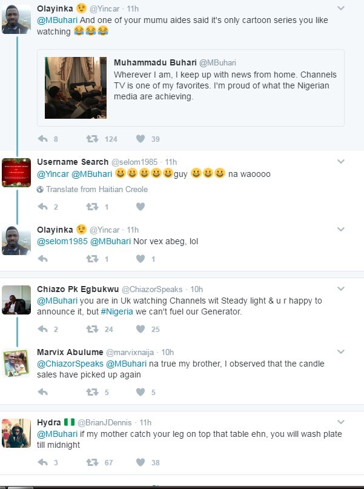
Task: Like Username Search's na waoooo tweet
Action: pyautogui.click(x=141, y=207)
